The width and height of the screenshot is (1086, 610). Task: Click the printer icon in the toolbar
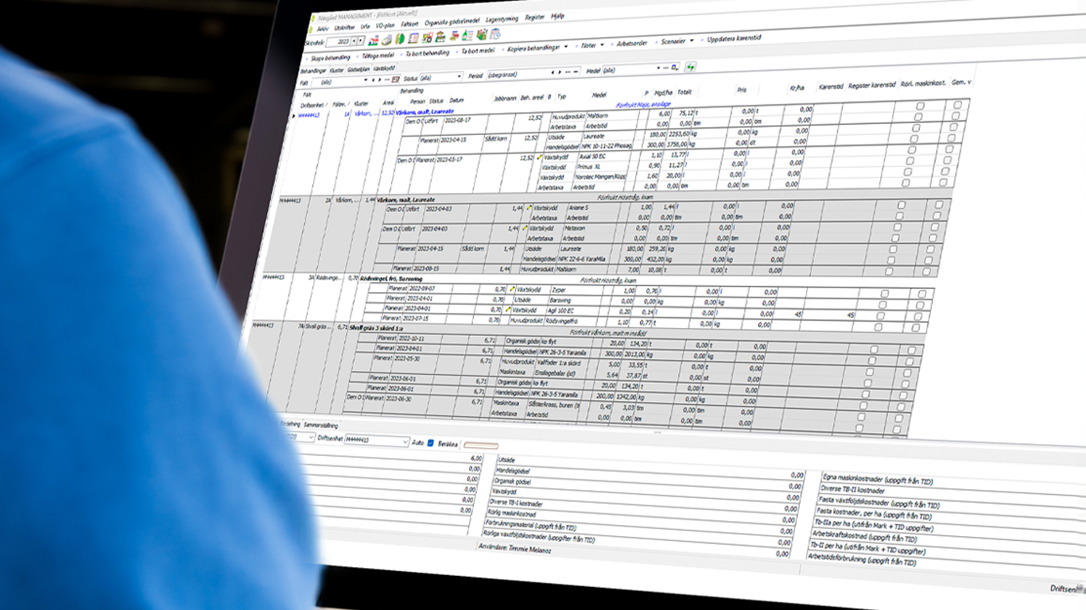pos(386,39)
